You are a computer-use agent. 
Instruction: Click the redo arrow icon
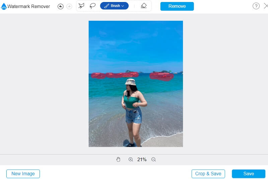(69, 6)
